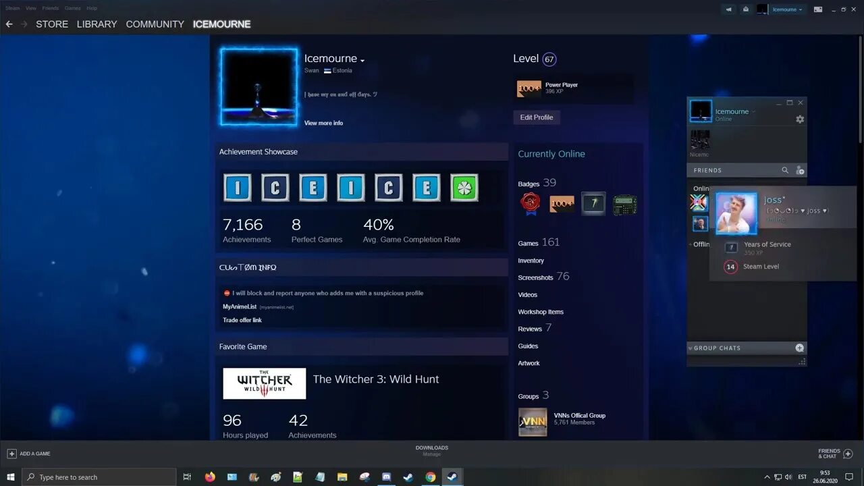Open the Steam announcements megaphone icon
Image resolution: width=864 pixels, height=486 pixels.
click(728, 9)
